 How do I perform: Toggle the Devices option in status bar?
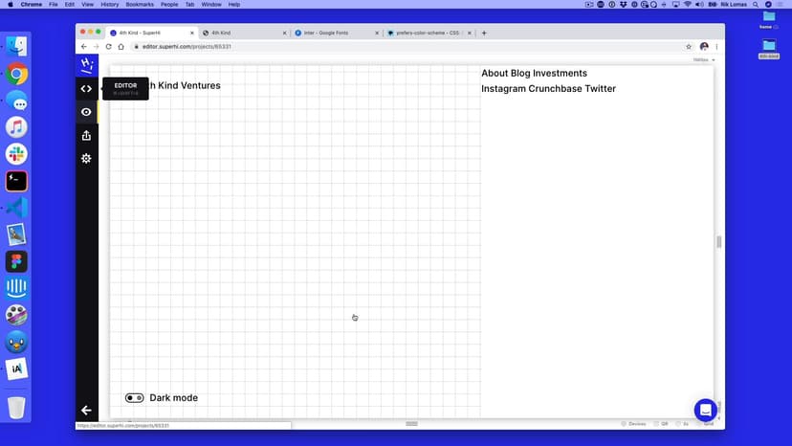coord(633,423)
